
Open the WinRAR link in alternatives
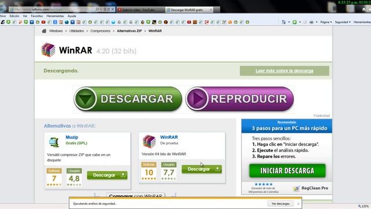[x=169, y=137]
